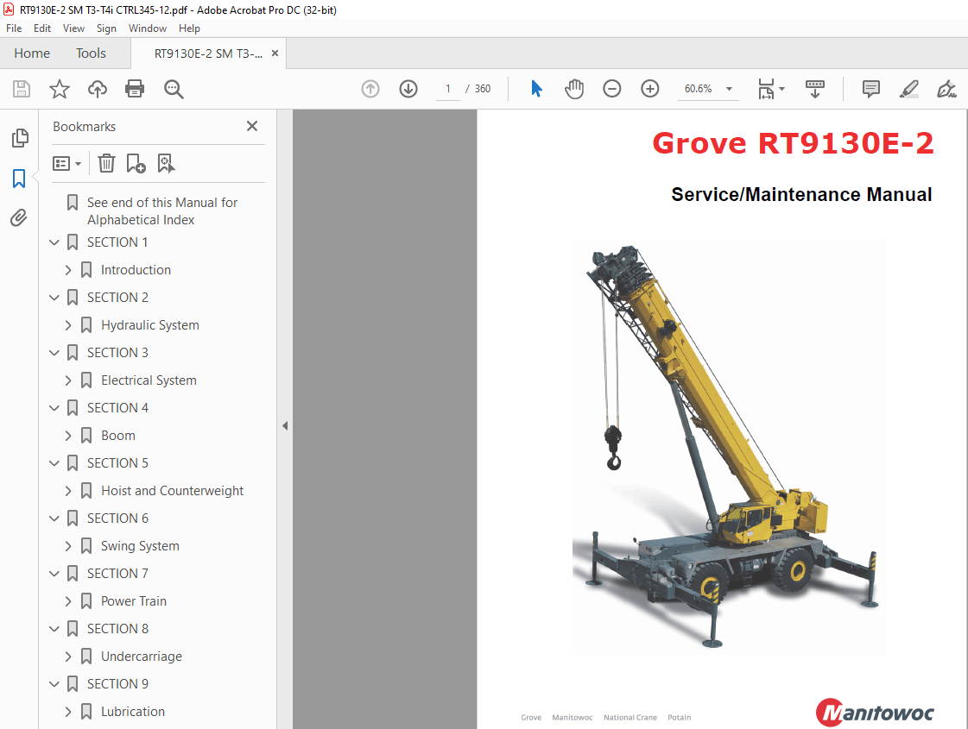Viewport: 968px width, 729px height.
Task: Select the Electrical System bookmark
Action: (x=151, y=380)
